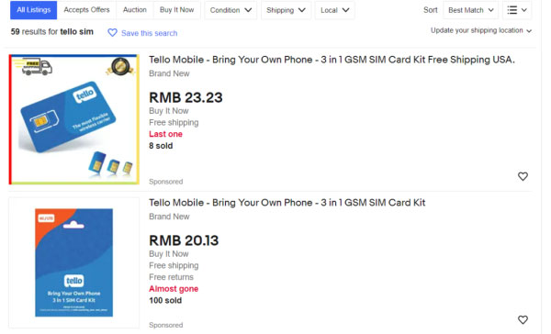Switch to the Auction tab
Screen dimensions: 551x334
click(x=135, y=10)
